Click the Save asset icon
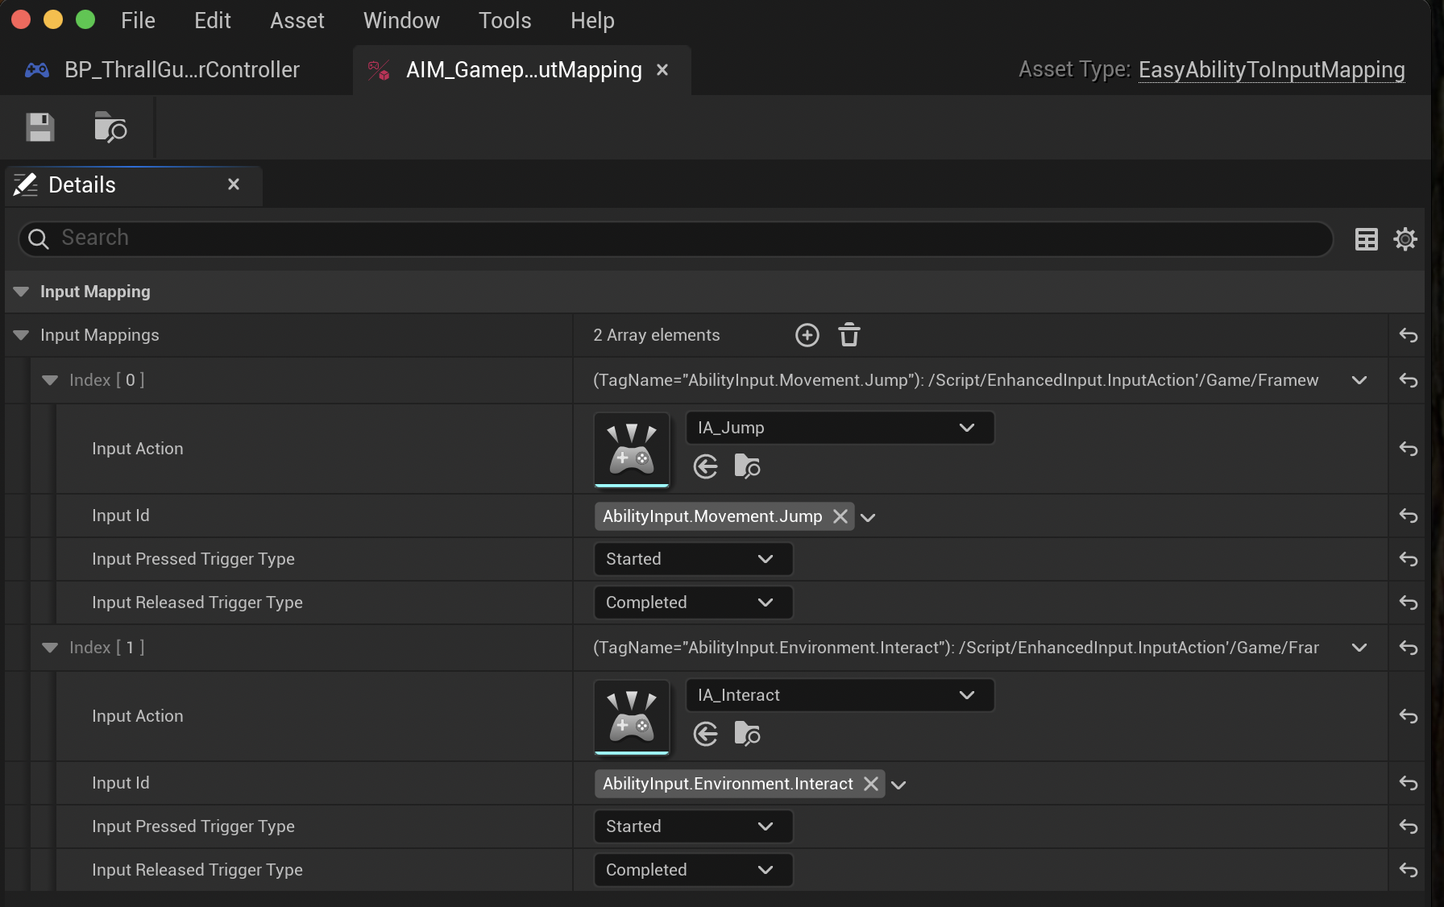This screenshot has height=907, width=1444. [39, 127]
